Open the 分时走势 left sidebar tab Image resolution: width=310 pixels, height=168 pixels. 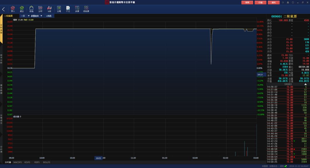tap(1, 29)
